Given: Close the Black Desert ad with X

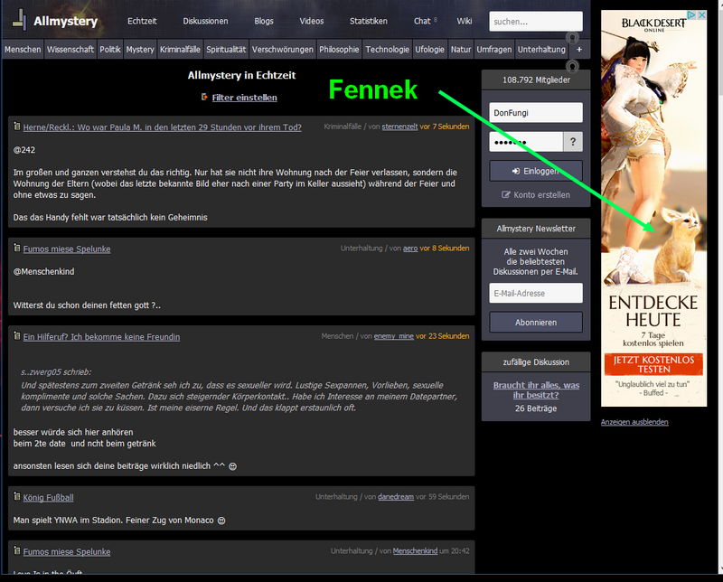Looking at the screenshot, I should coord(702,14).
